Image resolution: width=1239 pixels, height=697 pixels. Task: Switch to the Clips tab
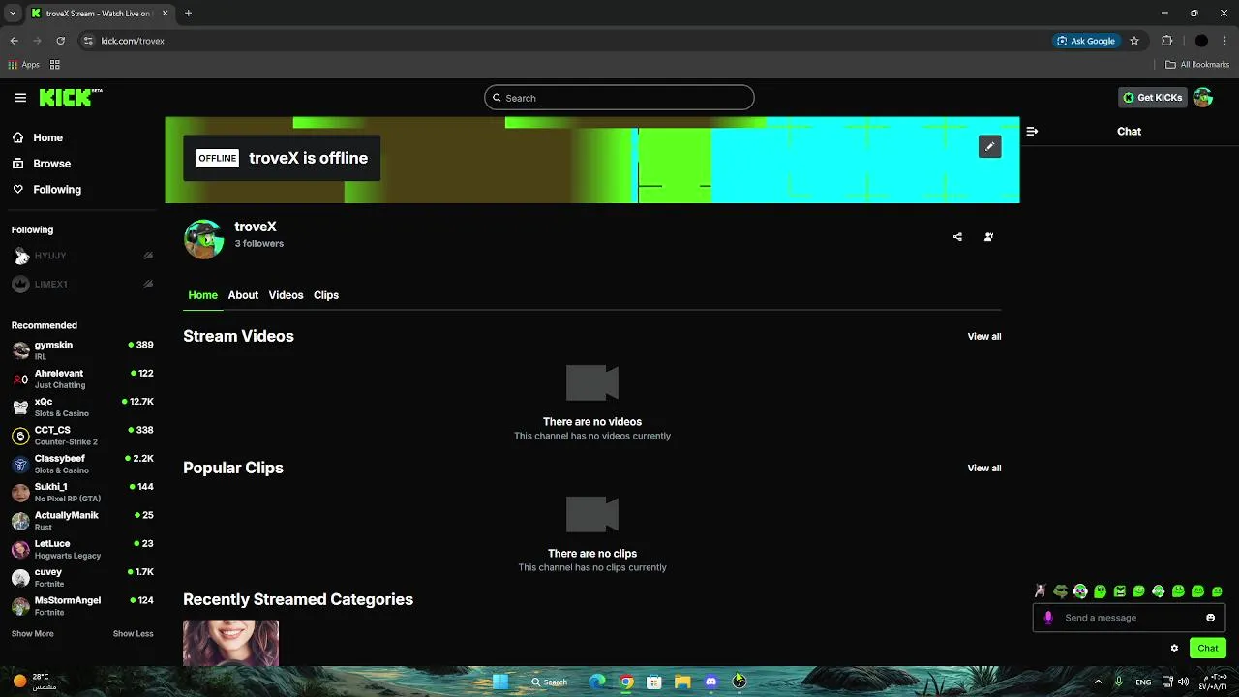(326, 295)
